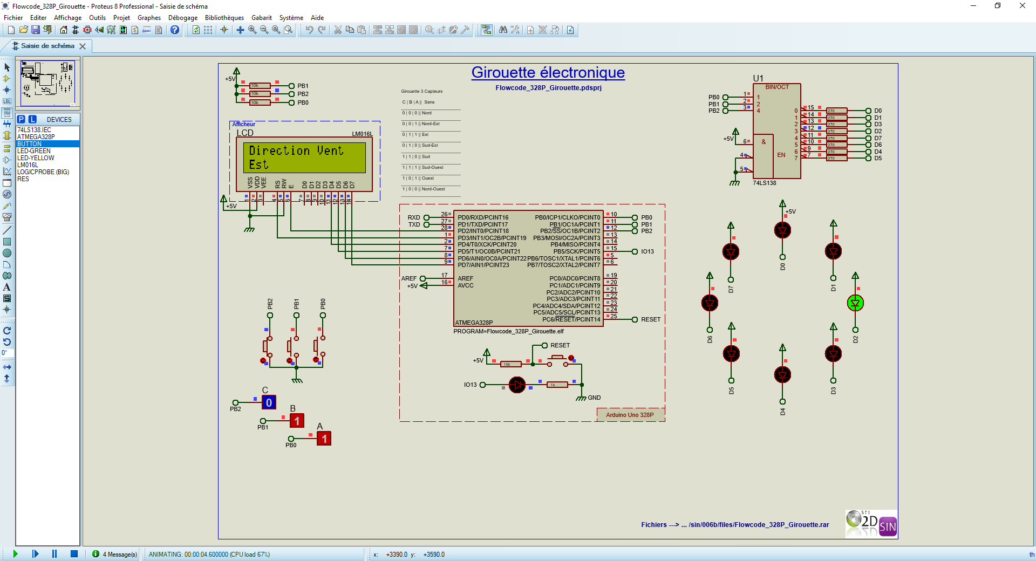
Task: Toggle the latch on RESET button
Action: tap(571, 358)
